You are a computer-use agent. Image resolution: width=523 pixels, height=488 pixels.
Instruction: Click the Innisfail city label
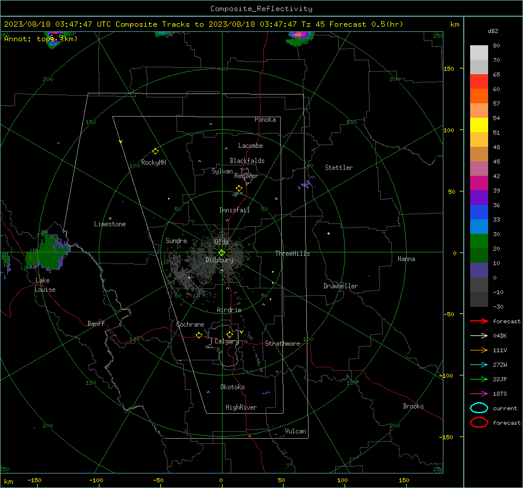(x=234, y=210)
